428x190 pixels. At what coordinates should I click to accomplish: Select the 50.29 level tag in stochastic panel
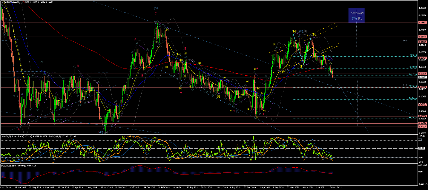tap(421, 148)
